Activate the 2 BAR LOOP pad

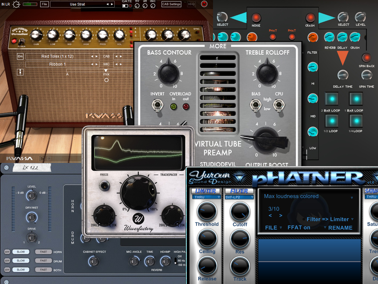click(332, 99)
